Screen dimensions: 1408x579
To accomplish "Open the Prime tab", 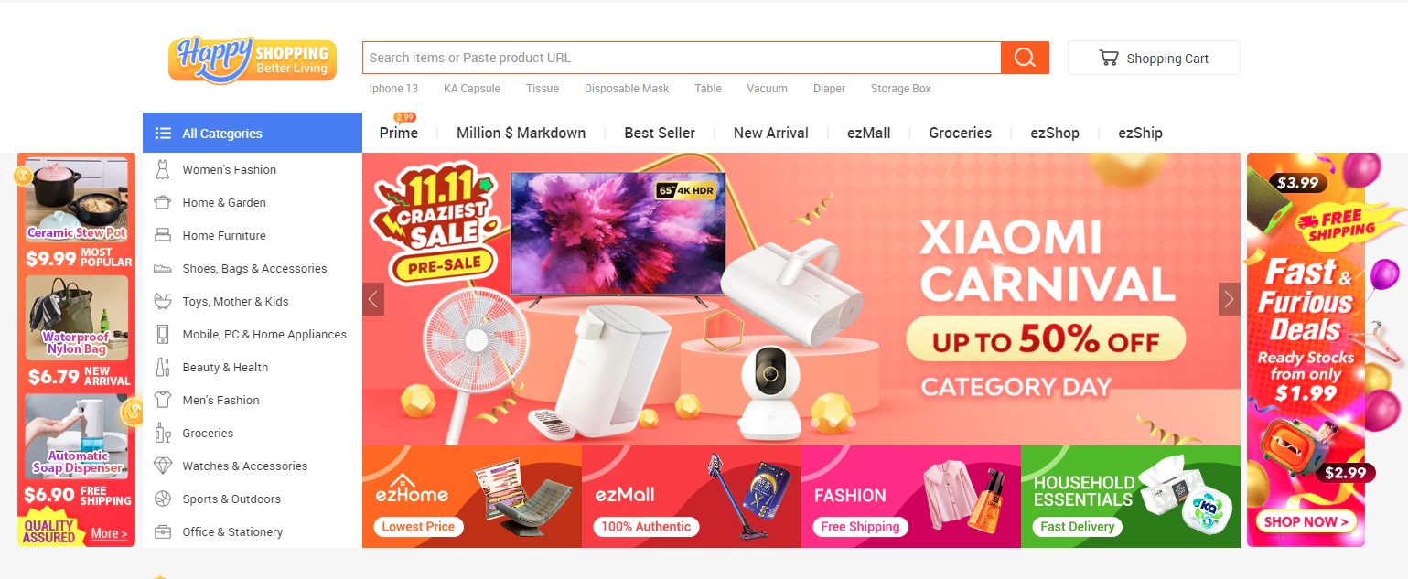I will (x=399, y=133).
